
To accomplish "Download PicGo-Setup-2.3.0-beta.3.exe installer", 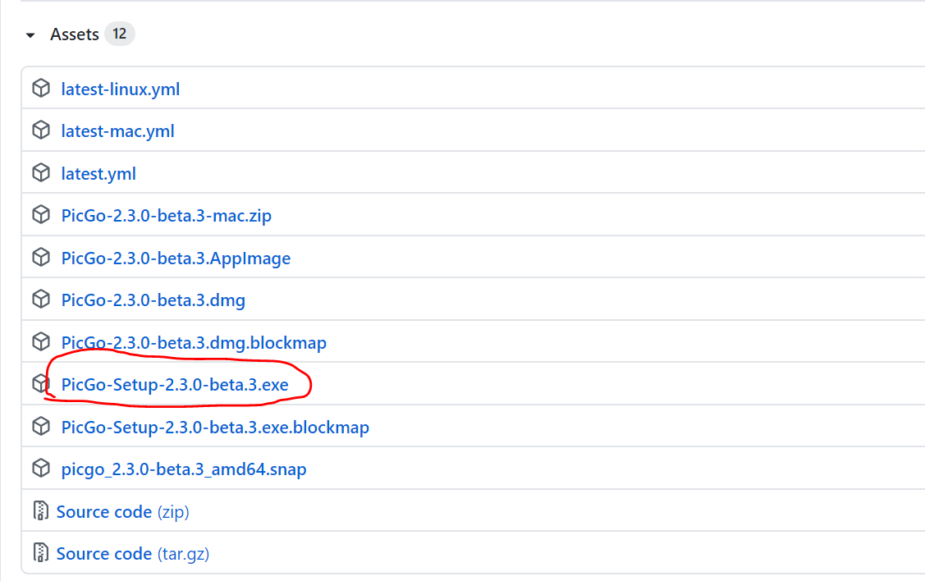I will click(x=175, y=385).
